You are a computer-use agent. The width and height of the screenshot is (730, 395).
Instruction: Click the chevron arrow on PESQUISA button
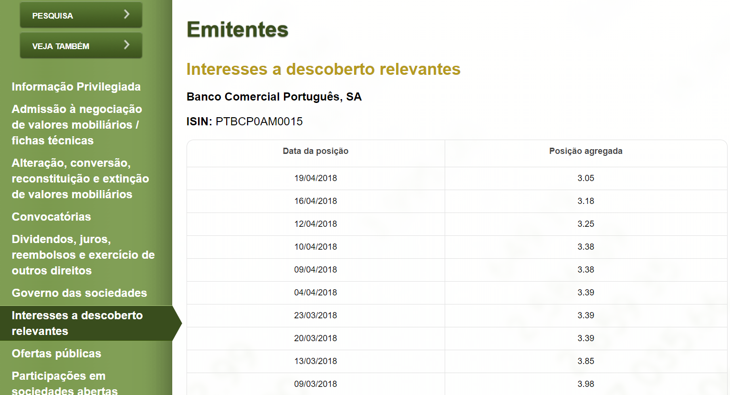pyautogui.click(x=126, y=14)
